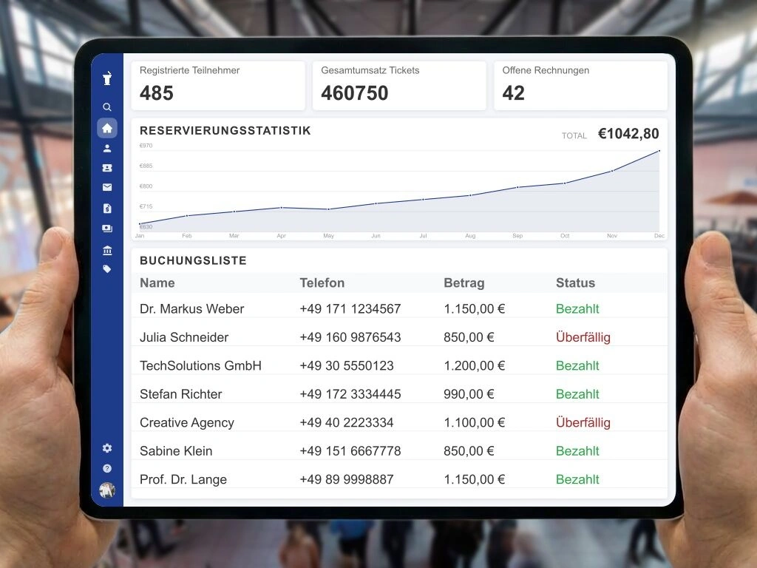Sort bookings by the Status column header
The width and height of the screenshot is (757, 568).
tap(575, 283)
